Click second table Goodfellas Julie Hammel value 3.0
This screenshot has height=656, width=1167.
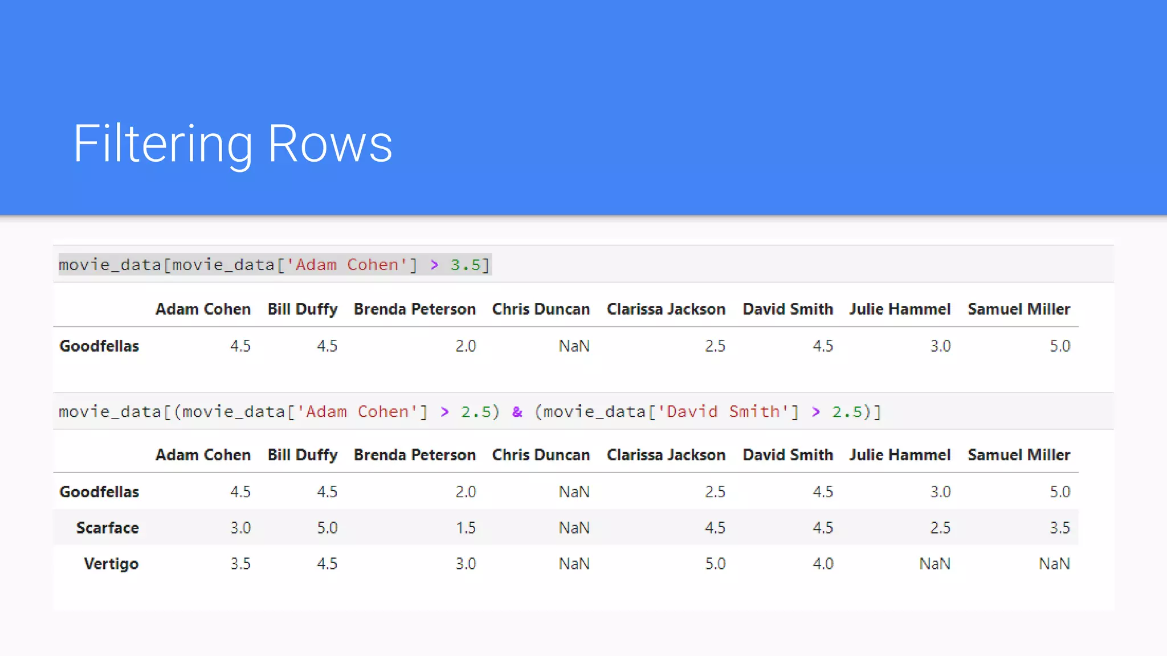point(940,492)
